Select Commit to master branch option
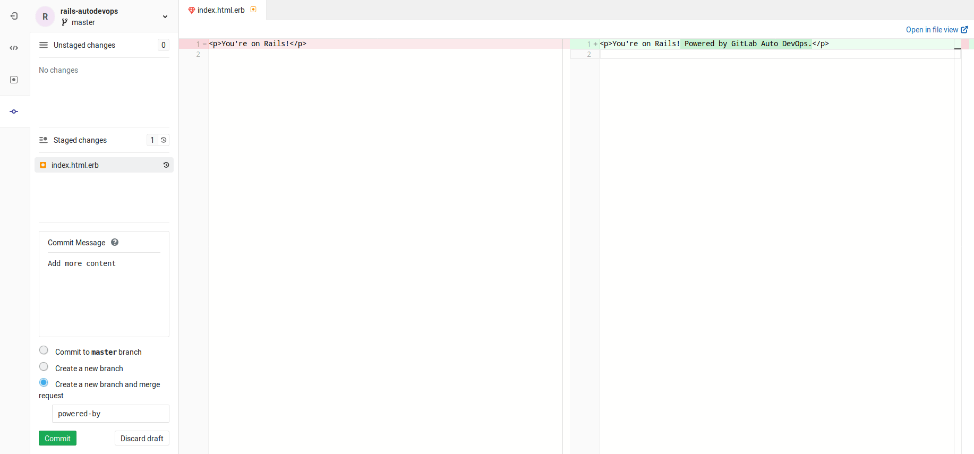 44,350
